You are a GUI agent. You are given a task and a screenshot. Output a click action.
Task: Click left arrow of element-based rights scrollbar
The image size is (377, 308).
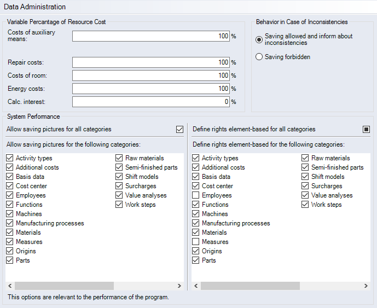point(196,286)
